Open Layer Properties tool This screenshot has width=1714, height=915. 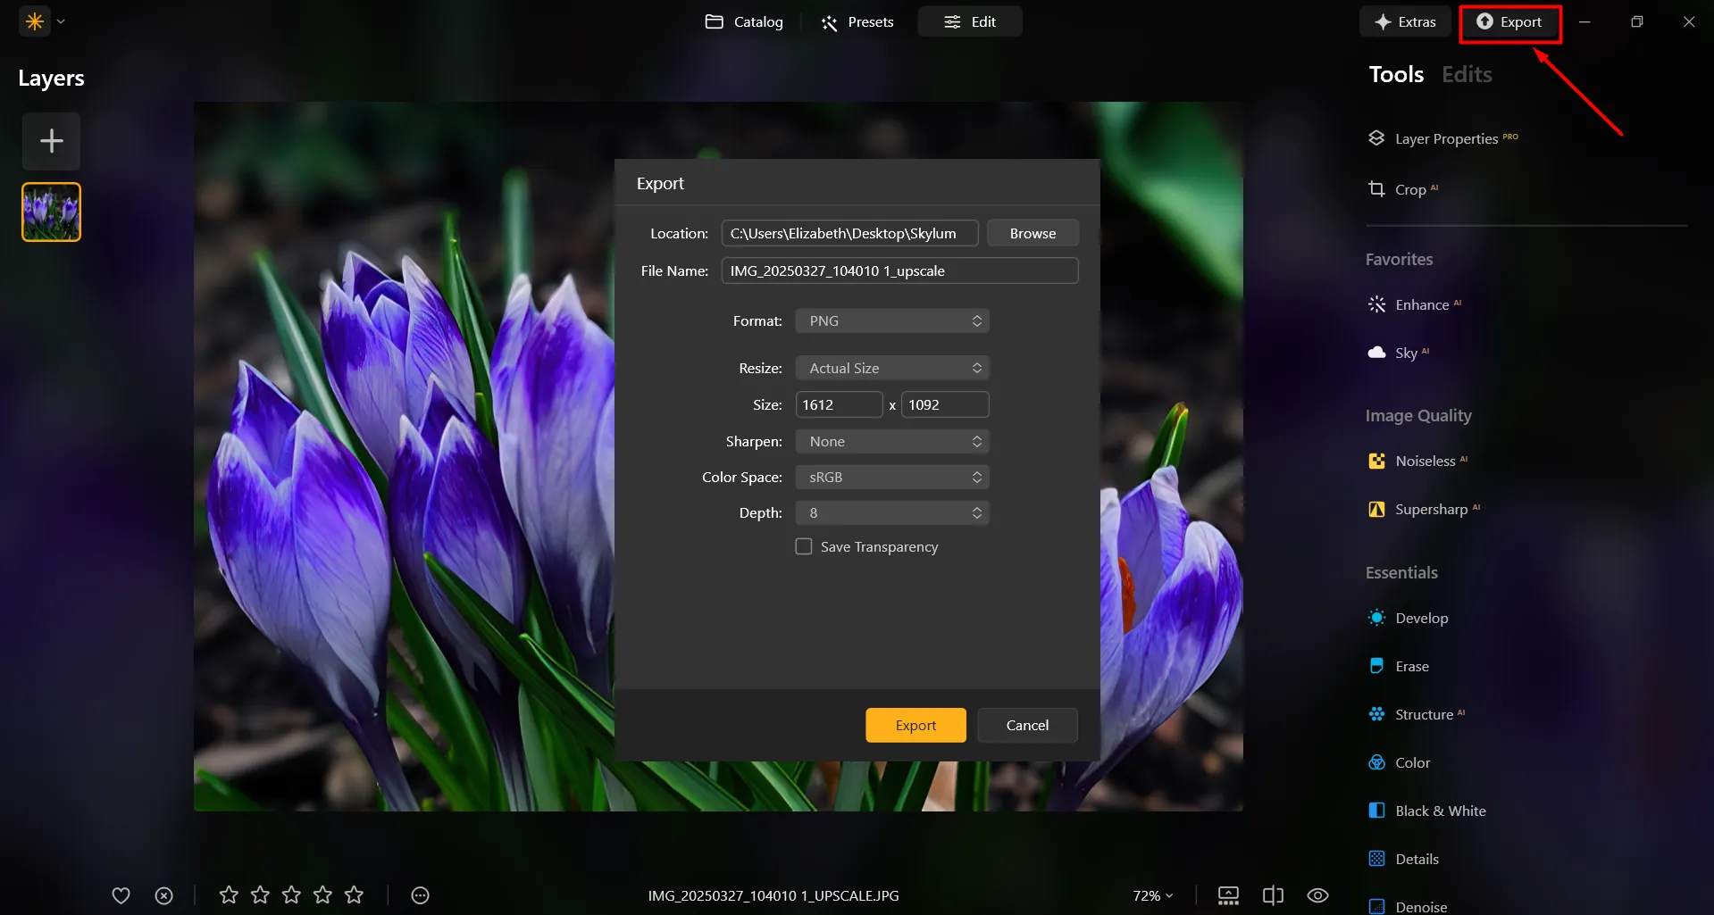[x=1443, y=138]
